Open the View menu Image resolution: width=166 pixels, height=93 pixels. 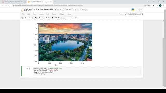click(35, 14)
